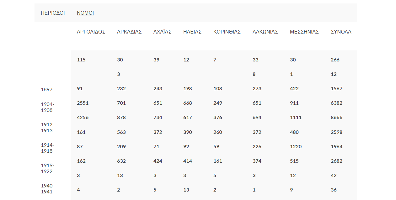396x200 pixels.
Task: Select the 1914-1918 period label
Action: [47, 148]
